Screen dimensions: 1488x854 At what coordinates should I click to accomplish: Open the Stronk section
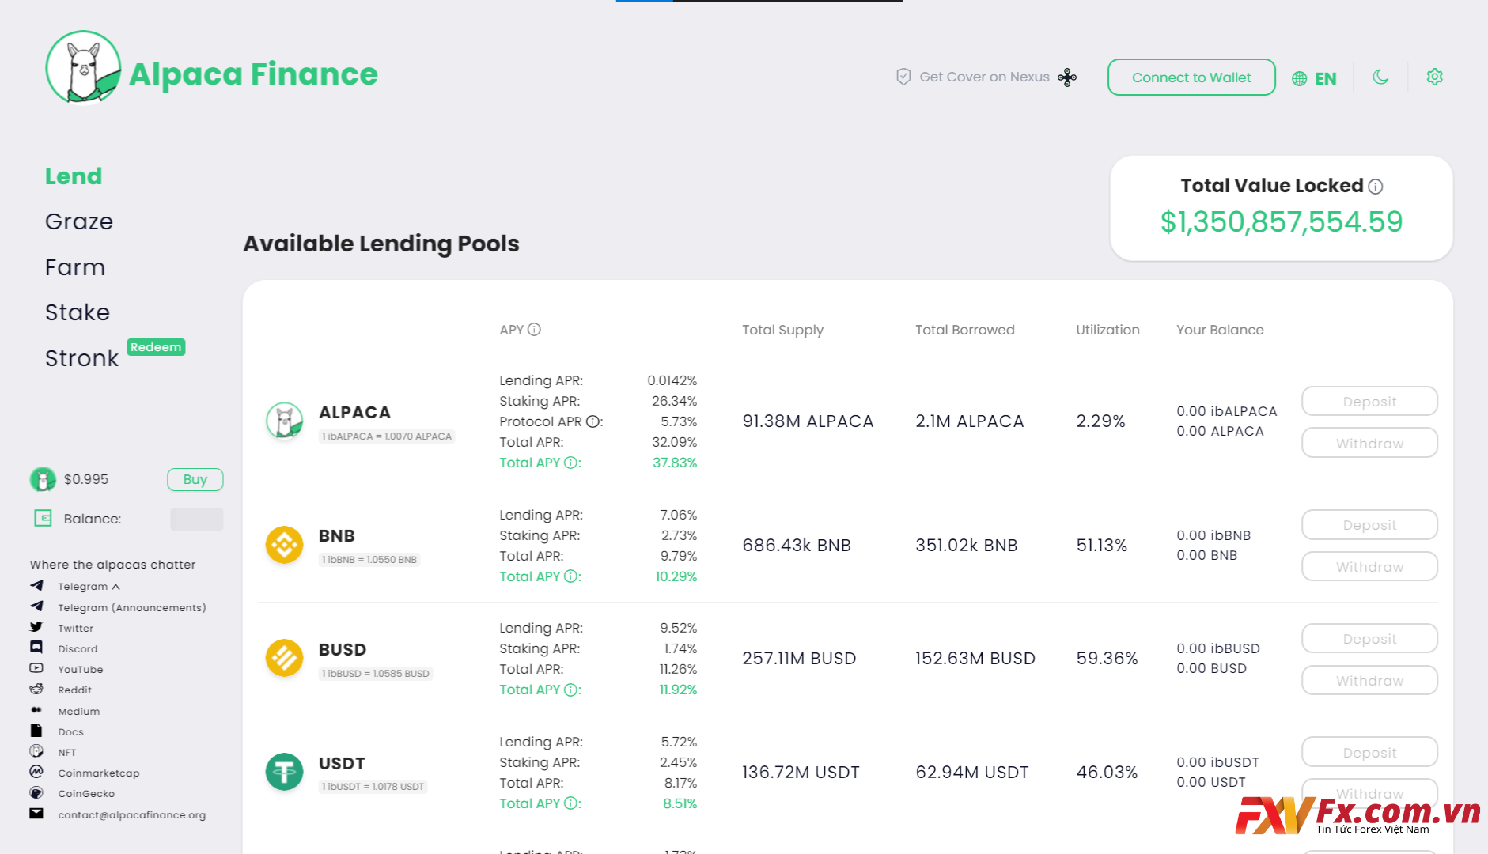[x=81, y=358]
